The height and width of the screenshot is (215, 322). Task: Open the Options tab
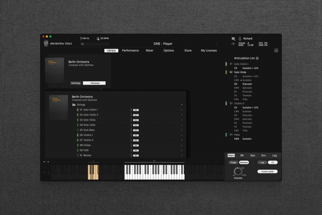[169, 51]
